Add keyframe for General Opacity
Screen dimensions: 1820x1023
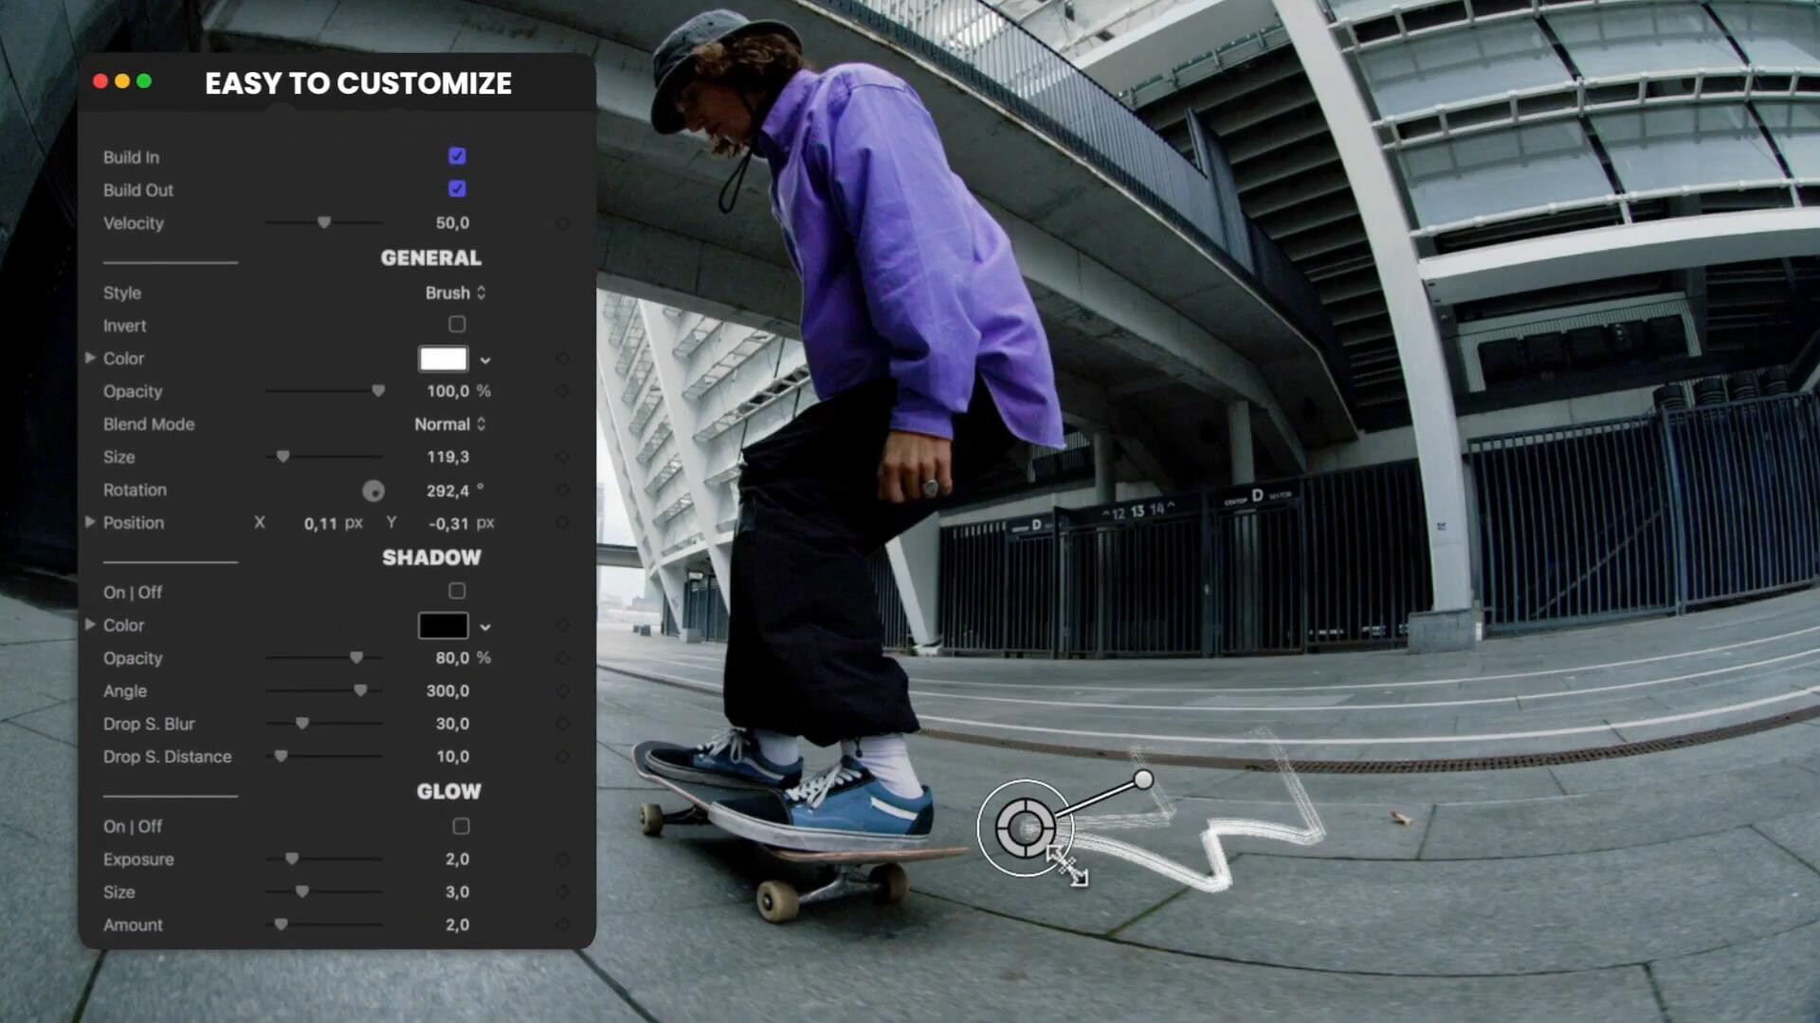click(563, 391)
